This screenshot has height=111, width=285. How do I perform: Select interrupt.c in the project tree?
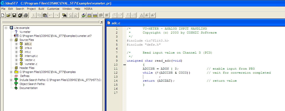[x=31, y=56]
